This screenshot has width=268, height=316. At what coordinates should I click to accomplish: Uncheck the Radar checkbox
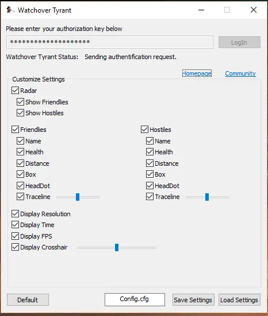click(16, 91)
